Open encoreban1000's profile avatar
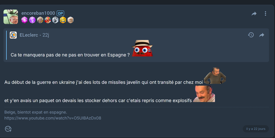The width and height of the screenshot is (275, 138). [x=11, y=17]
